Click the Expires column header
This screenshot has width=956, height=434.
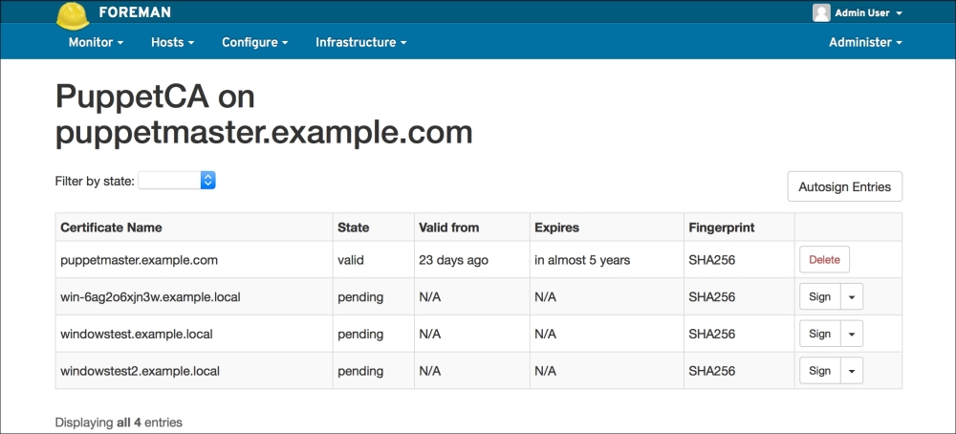(x=556, y=228)
